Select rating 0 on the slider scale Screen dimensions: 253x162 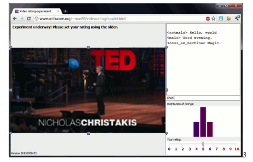pyautogui.click(x=169, y=149)
